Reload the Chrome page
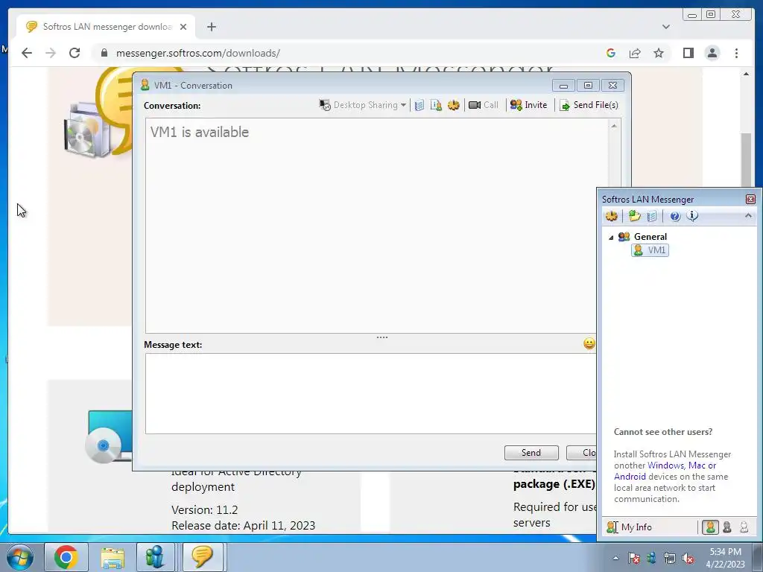This screenshot has width=763, height=572. click(x=75, y=53)
